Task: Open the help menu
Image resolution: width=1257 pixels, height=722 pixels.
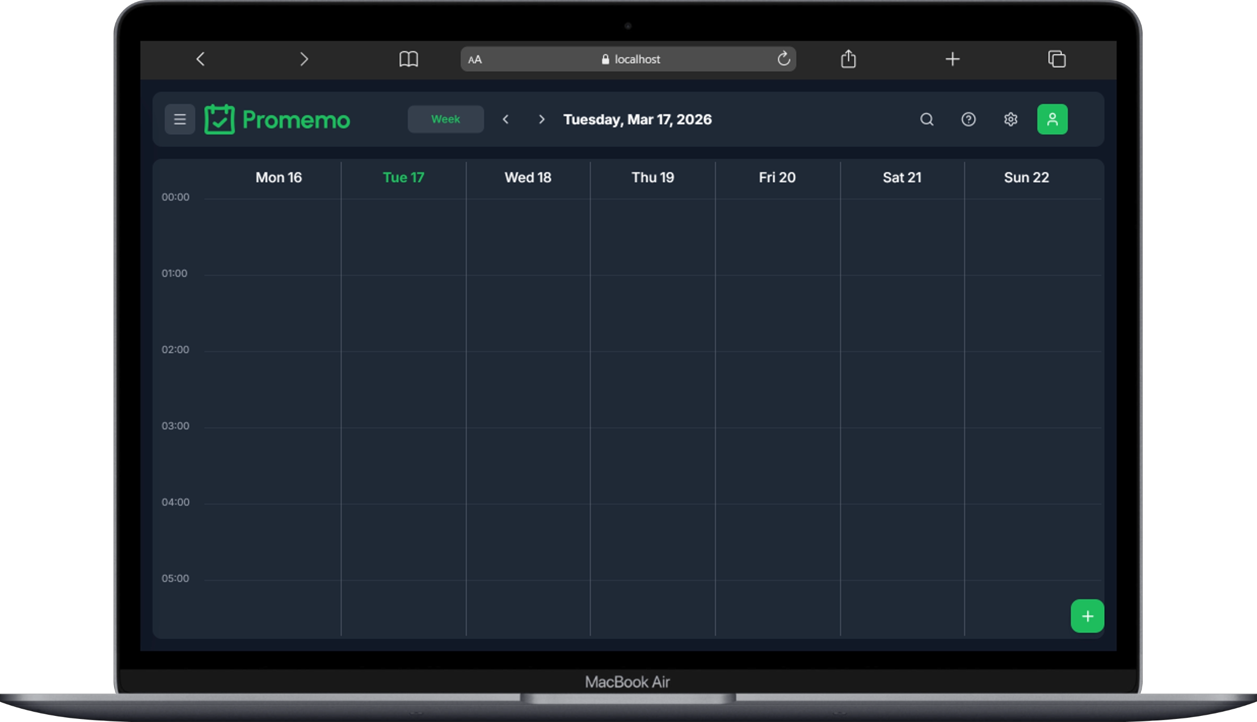Action: [x=968, y=119]
